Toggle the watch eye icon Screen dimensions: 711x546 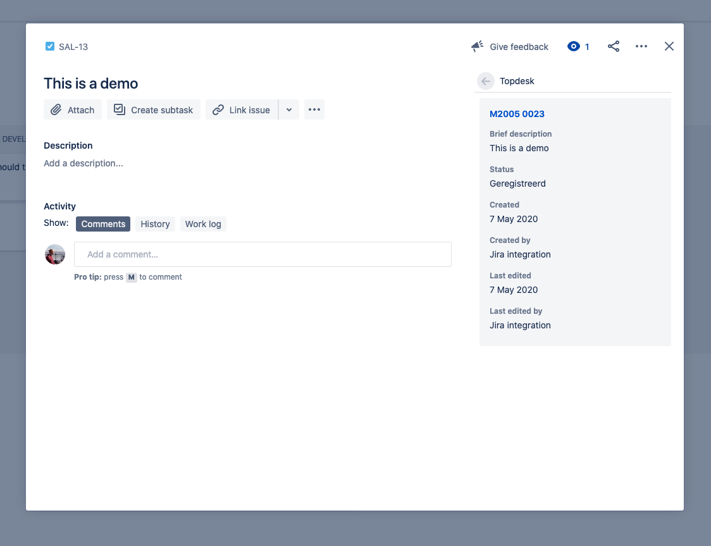click(574, 46)
